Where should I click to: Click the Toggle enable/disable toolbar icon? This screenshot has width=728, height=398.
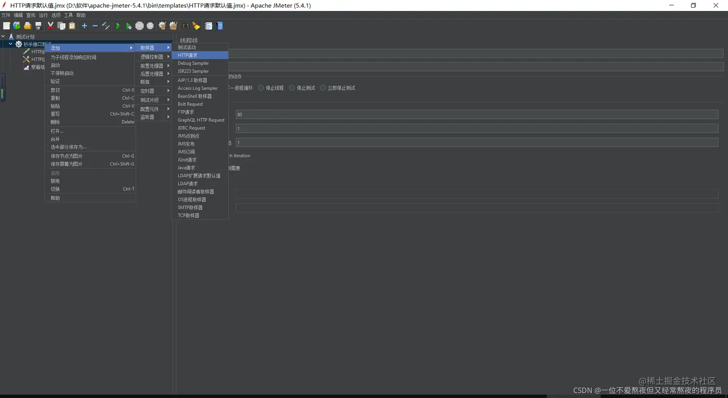pos(106,26)
